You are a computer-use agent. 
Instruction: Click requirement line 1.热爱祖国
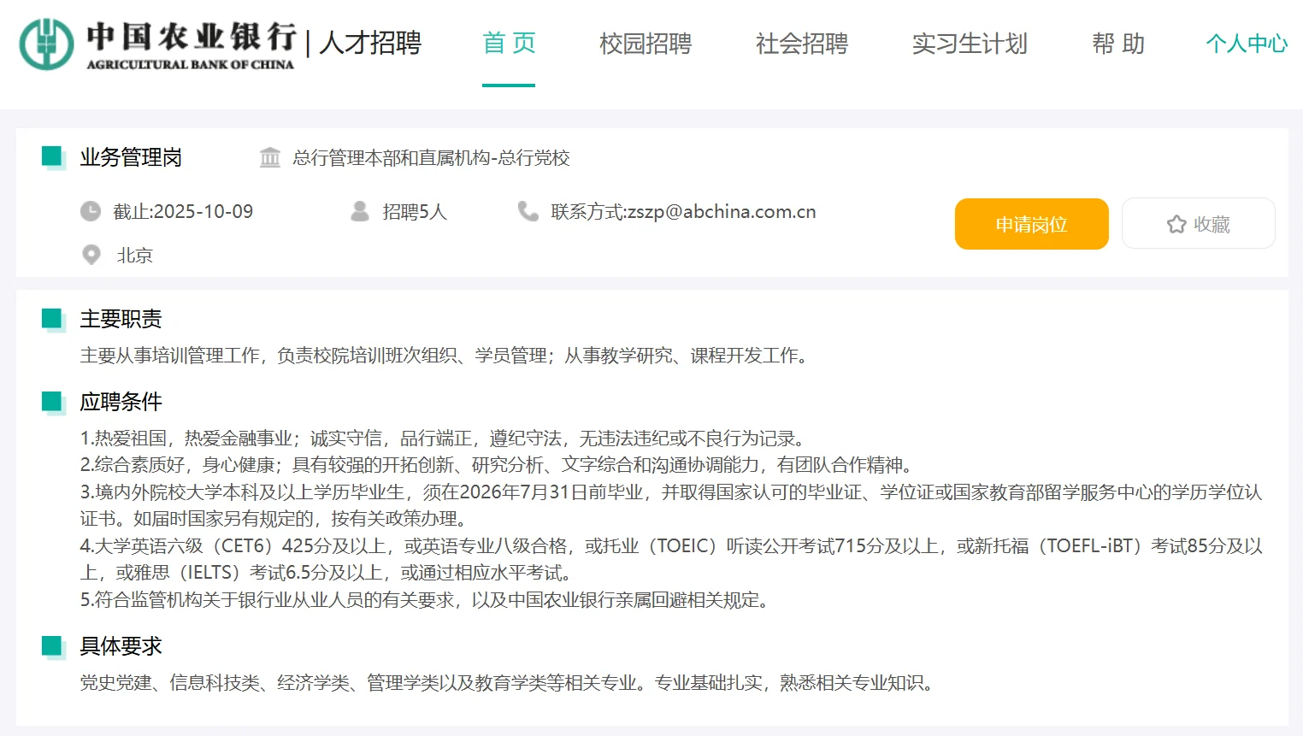click(x=445, y=439)
